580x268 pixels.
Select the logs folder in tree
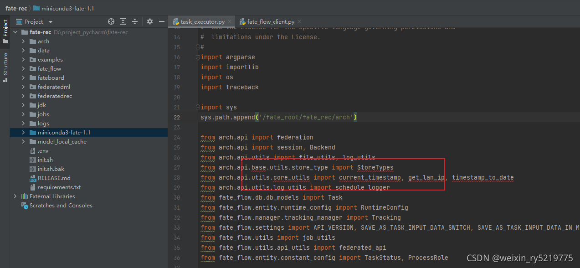click(x=43, y=124)
